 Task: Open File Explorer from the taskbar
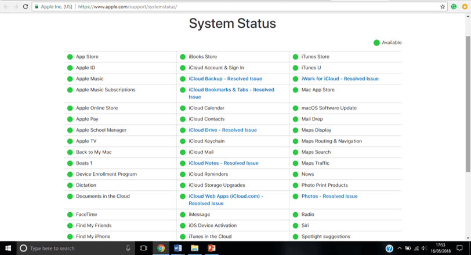point(195,248)
